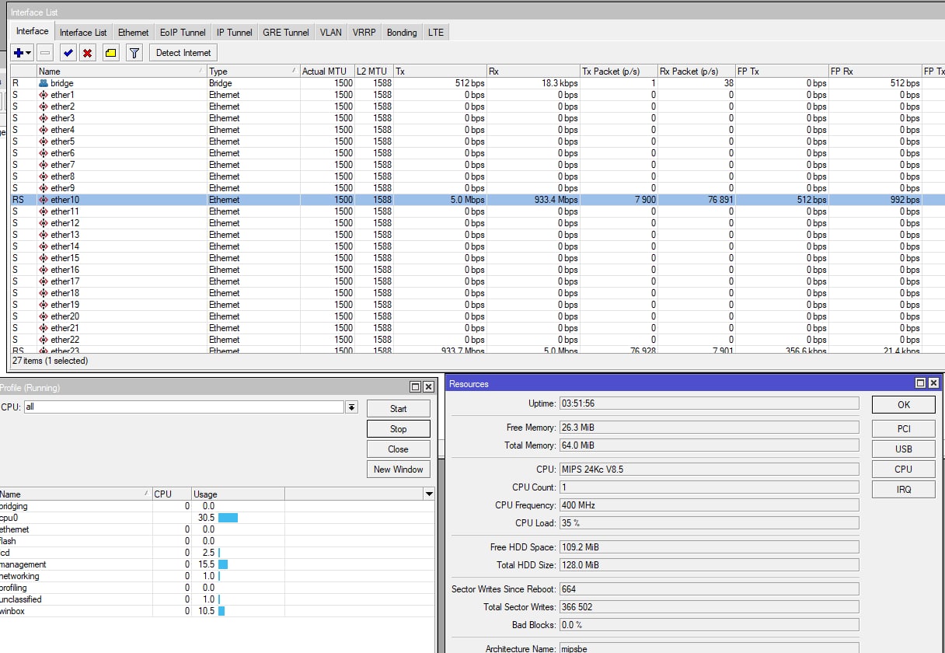Click the Actual MTU column header
Screen dimensions: 945x653
(x=327, y=72)
